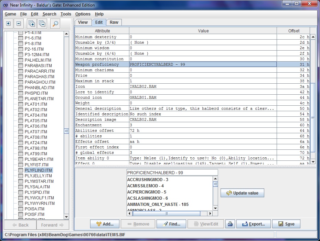
Task: Click the printer icon button
Action: 230,224
